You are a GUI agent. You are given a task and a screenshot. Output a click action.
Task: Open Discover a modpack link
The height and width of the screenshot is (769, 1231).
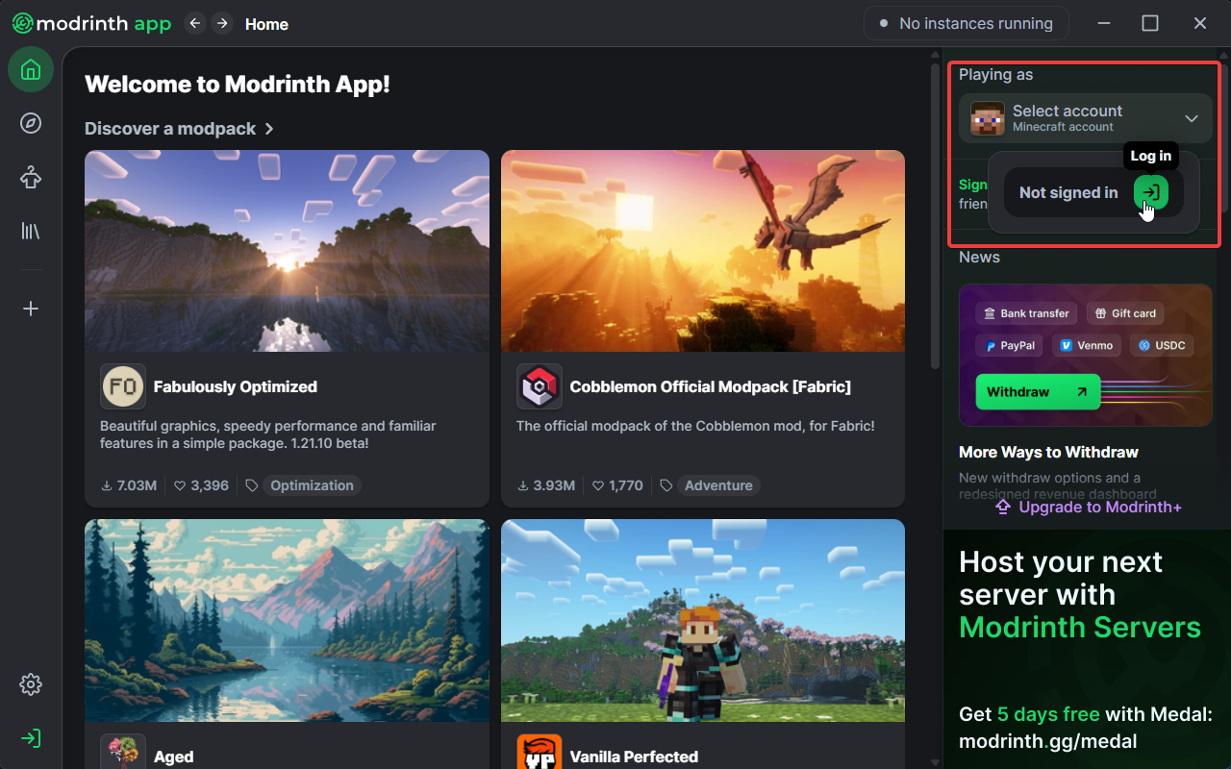click(179, 129)
